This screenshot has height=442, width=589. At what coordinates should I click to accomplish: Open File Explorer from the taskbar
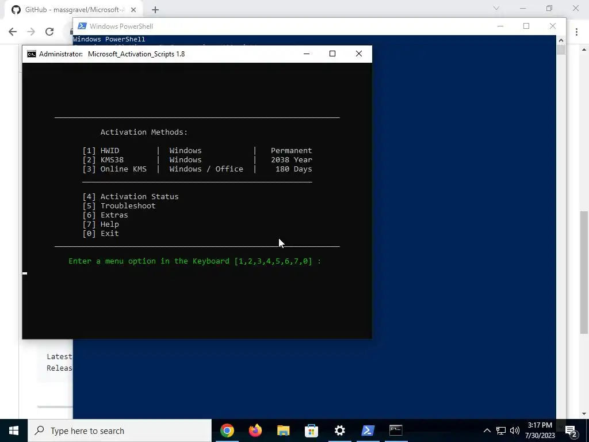click(x=283, y=430)
